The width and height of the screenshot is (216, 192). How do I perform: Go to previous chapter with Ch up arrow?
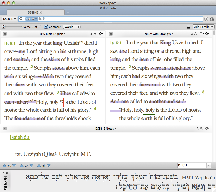click(22, 165)
